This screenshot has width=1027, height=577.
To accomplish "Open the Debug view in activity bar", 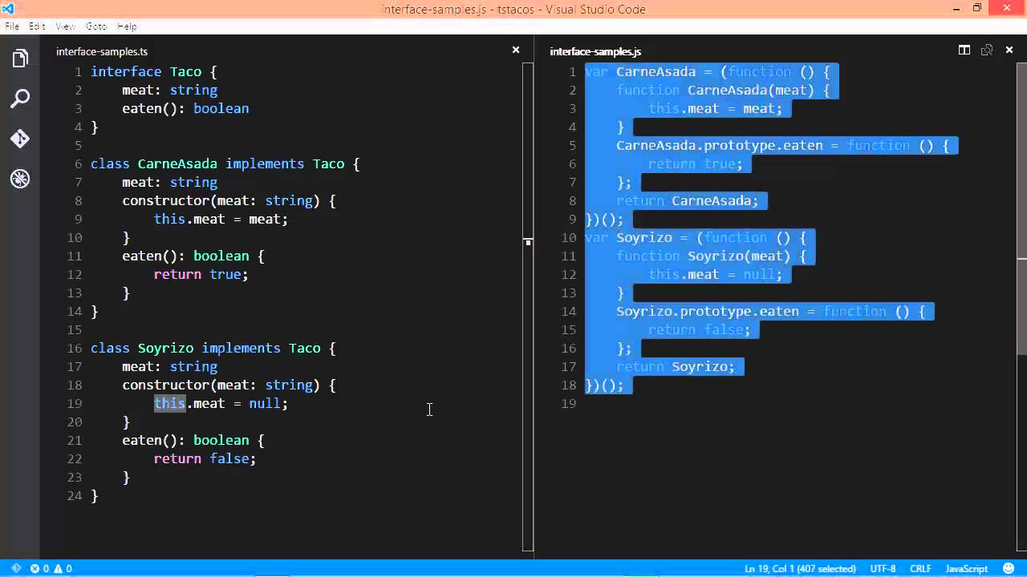I will [x=20, y=179].
